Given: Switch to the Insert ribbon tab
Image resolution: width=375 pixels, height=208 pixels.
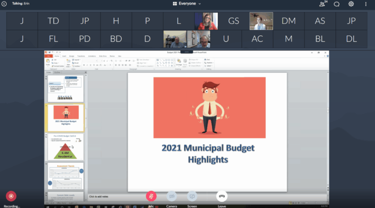Looking at the screenshot, I should point(64,56).
